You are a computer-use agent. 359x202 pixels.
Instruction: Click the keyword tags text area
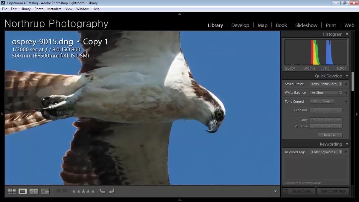pos(315,168)
